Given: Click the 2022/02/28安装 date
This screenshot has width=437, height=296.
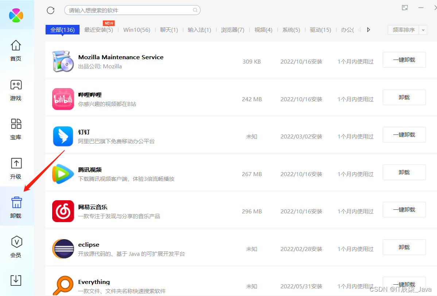Looking at the screenshot, I should tap(301, 249).
